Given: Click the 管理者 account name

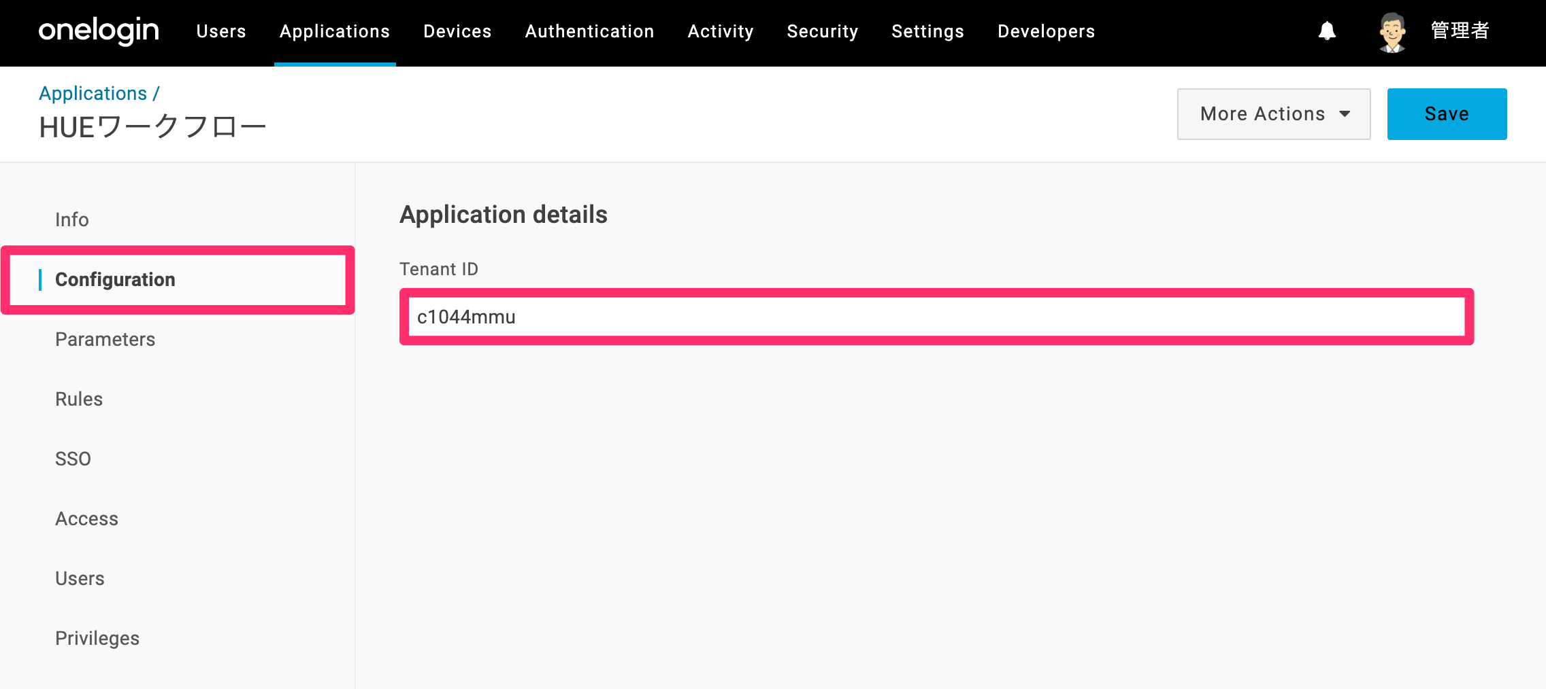Looking at the screenshot, I should [x=1460, y=31].
